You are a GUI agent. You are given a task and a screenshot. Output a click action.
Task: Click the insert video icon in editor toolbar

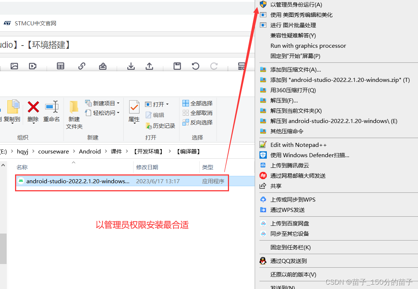[32, 66]
